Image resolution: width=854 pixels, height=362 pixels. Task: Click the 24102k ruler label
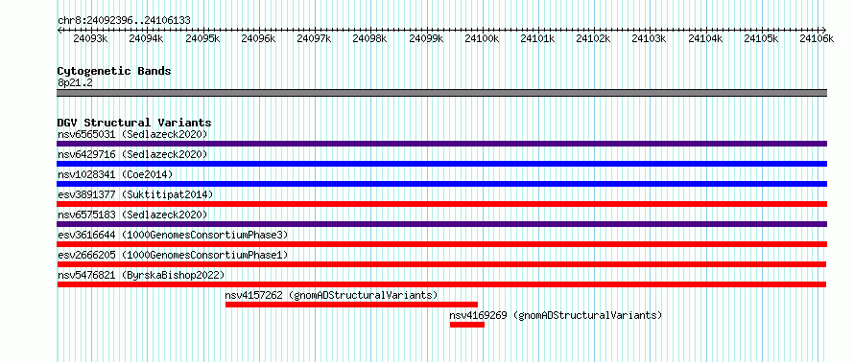point(594,38)
